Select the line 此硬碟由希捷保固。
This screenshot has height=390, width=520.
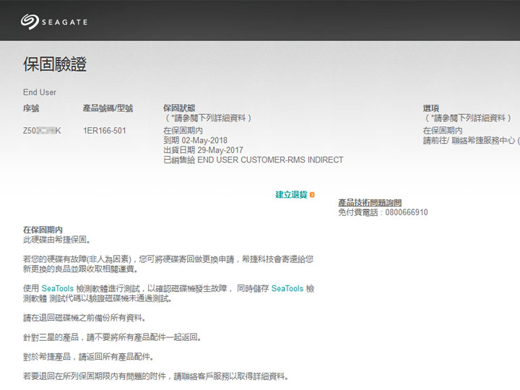pos(56,240)
